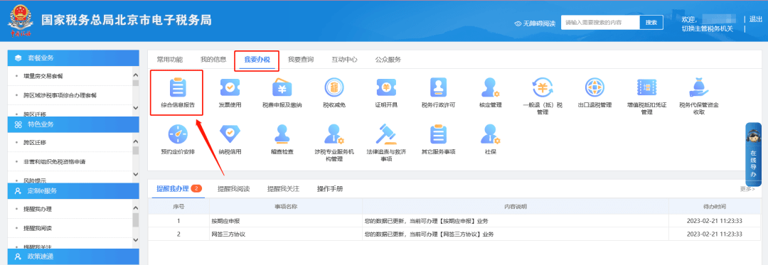The width and height of the screenshot is (768, 265).
Task: Click the 政策速递 panel header icon
Action: tap(18, 256)
